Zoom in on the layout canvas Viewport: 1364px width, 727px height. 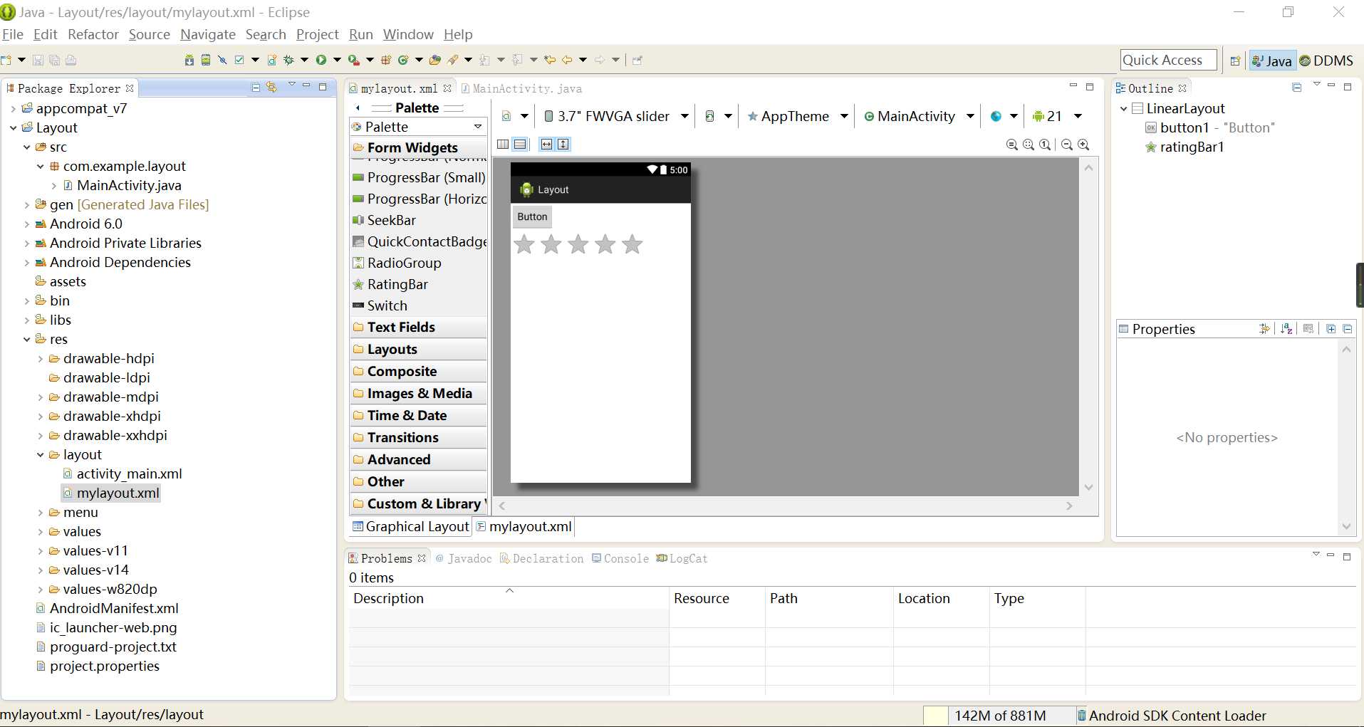coord(1083,145)
